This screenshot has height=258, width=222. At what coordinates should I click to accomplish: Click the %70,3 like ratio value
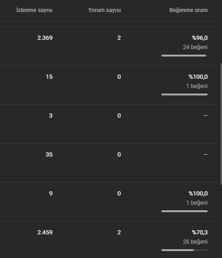[x=200, y=233]
